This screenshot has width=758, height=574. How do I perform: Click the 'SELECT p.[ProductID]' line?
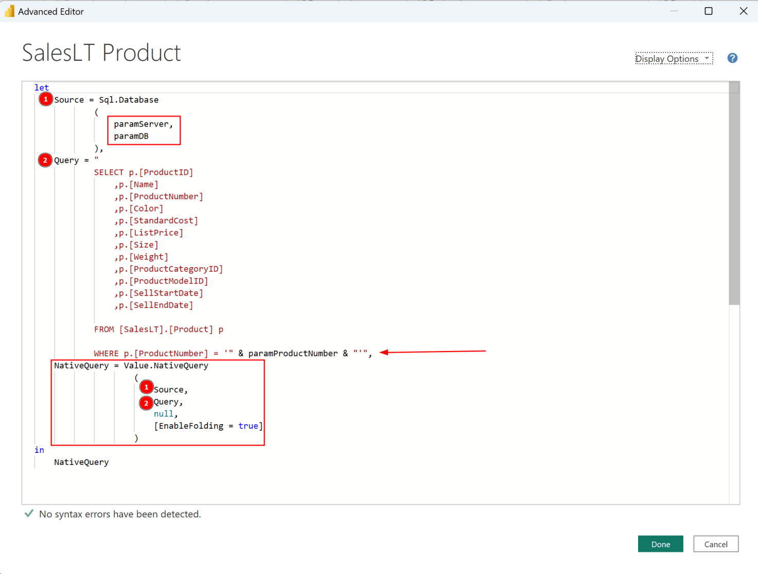click(144, 172)
